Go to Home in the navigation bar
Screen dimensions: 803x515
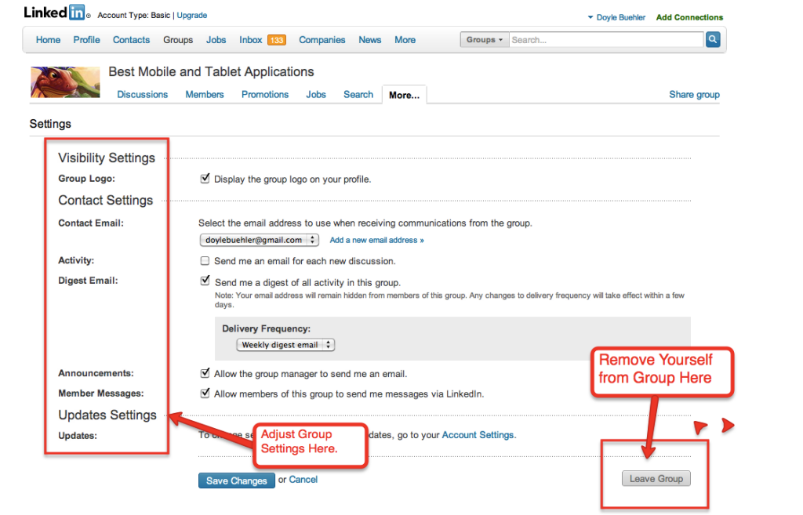pos(48,40)
